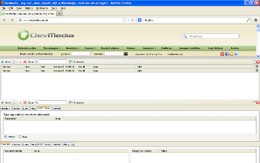Close the HttpFox panel above the POST Data tabs
This screenshot has height=163, width=260.
(258, 103)
